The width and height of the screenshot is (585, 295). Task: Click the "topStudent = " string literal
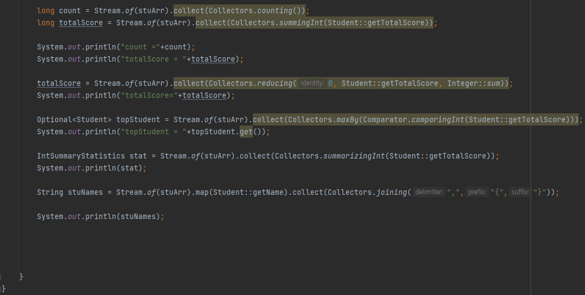[x=153, y=132]
